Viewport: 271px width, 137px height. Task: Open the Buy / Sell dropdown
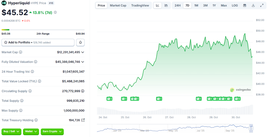pos(12,131)
